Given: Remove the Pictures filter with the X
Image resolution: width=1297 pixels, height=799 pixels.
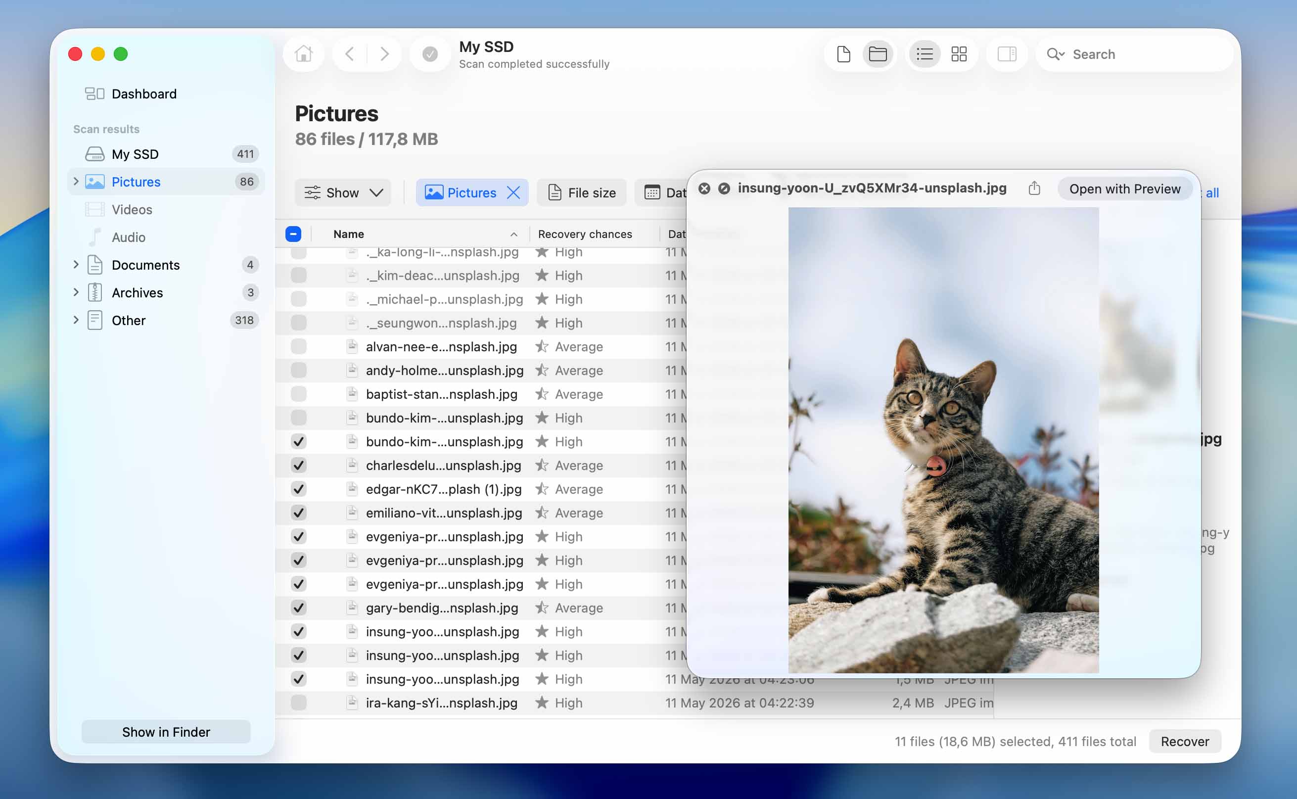Looking at the screenshot, I should (513, 192).
